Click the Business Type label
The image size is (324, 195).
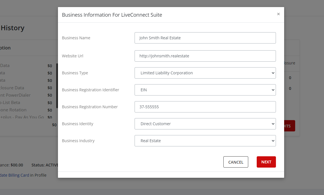point(75,73)
